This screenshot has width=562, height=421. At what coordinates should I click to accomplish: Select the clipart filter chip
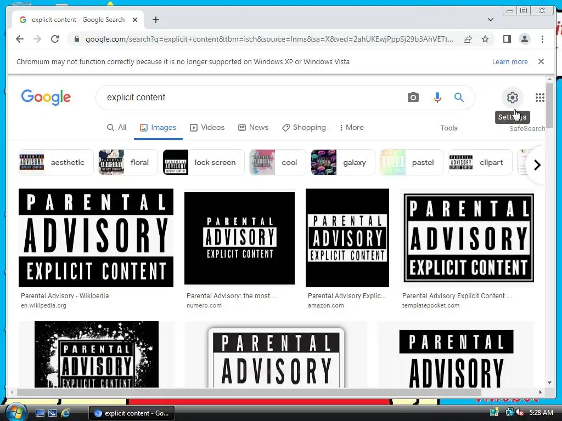(480, 162)
